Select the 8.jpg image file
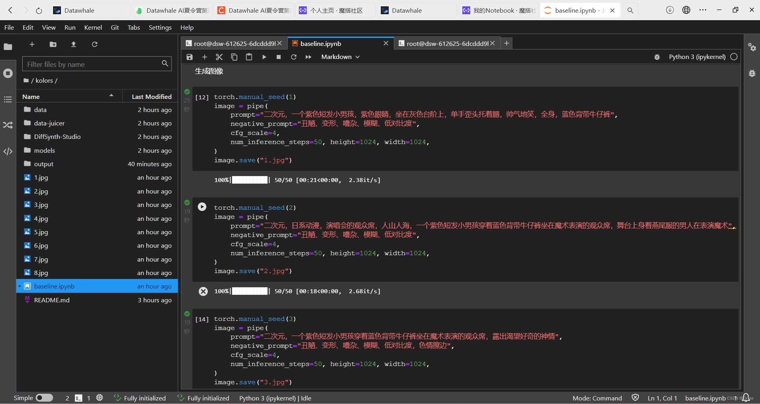 (97, 273)
